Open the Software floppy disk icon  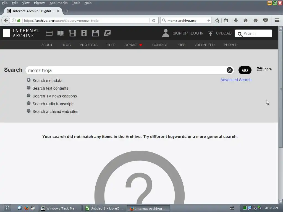point(95,33)
